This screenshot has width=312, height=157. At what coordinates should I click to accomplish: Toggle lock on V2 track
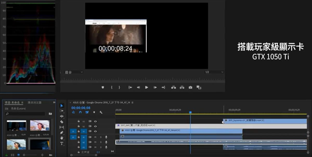(79, 126)
